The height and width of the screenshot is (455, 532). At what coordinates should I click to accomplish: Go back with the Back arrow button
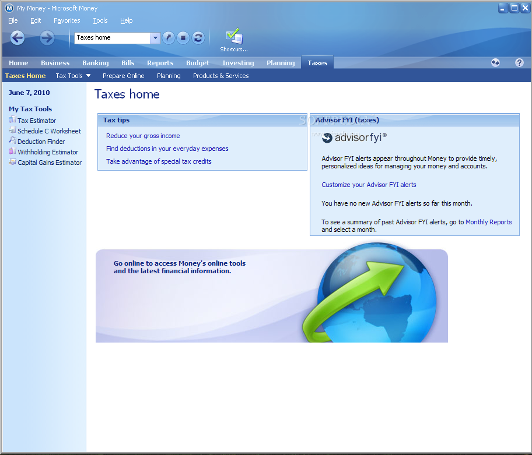(x=17, y=38)
